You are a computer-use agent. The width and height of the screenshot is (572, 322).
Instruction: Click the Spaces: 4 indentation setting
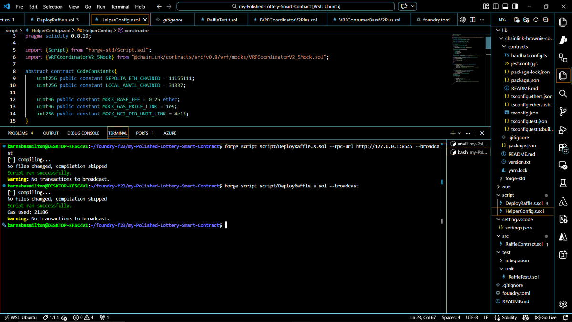(x=451, y=318)
